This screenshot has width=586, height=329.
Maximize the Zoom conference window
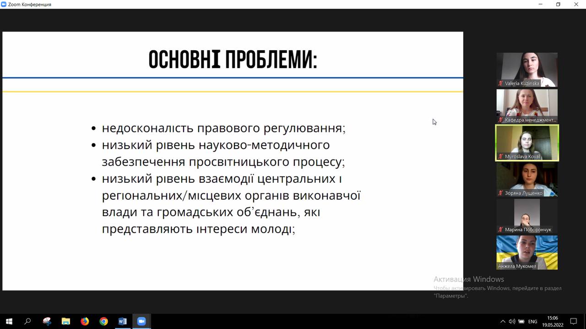pos(558,4)
